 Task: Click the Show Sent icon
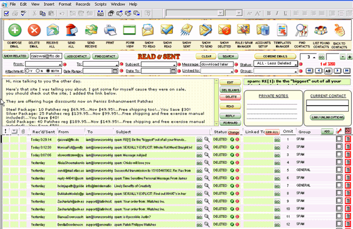click(186, 30)
